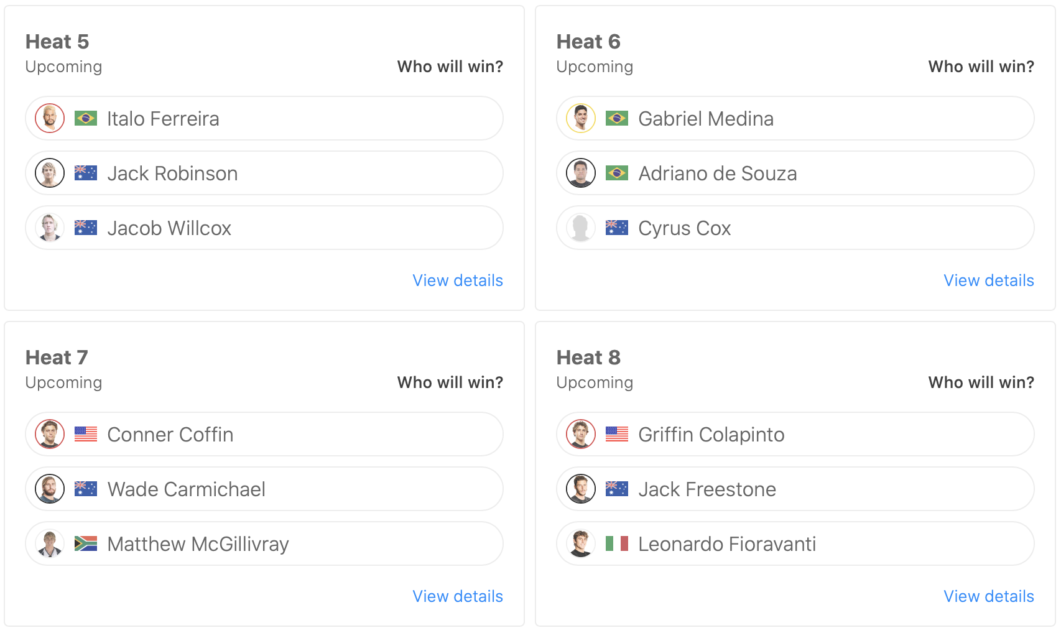Open View details for Heat 5
This screenshot has height=633, width=1061.
click(x=458, y=280)
